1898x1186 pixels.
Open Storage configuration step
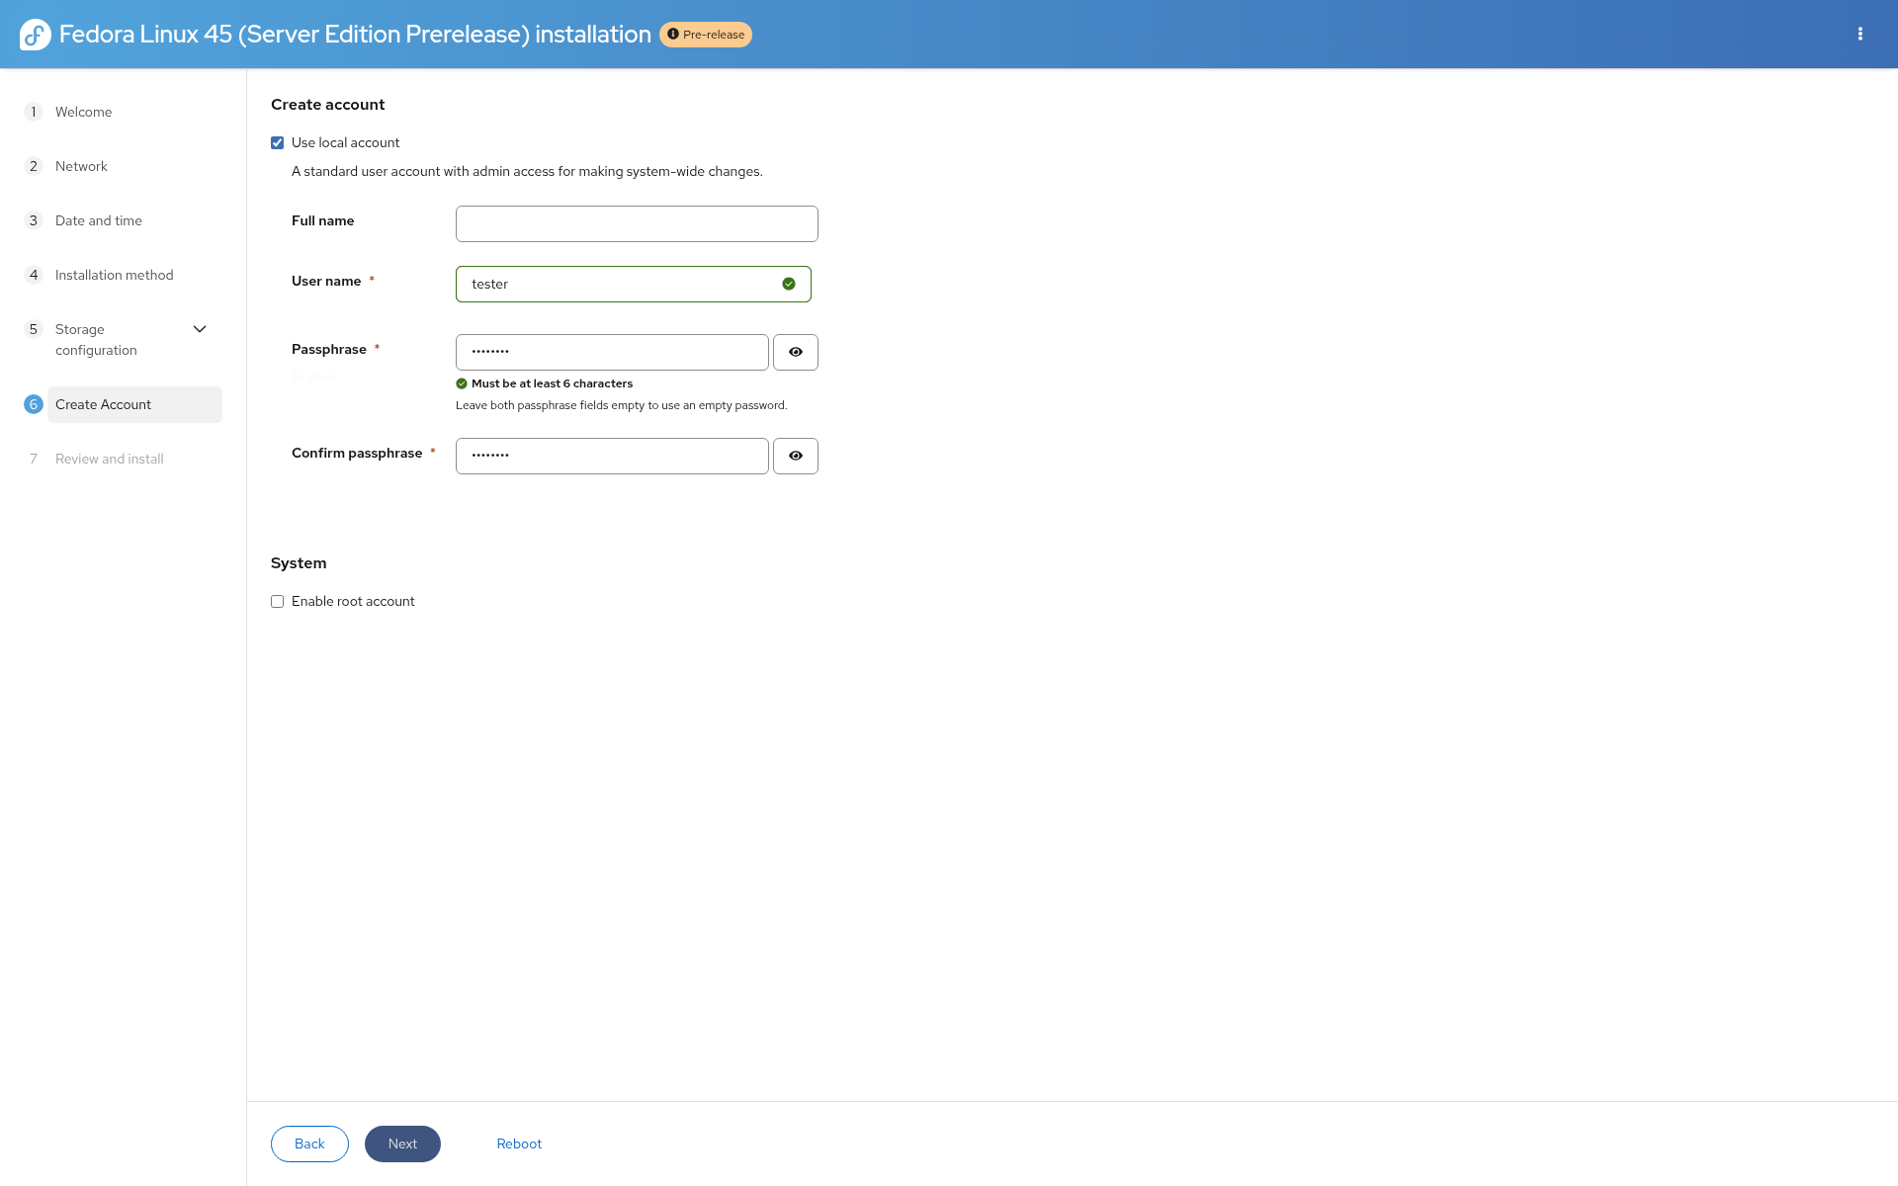click(96, 340)
